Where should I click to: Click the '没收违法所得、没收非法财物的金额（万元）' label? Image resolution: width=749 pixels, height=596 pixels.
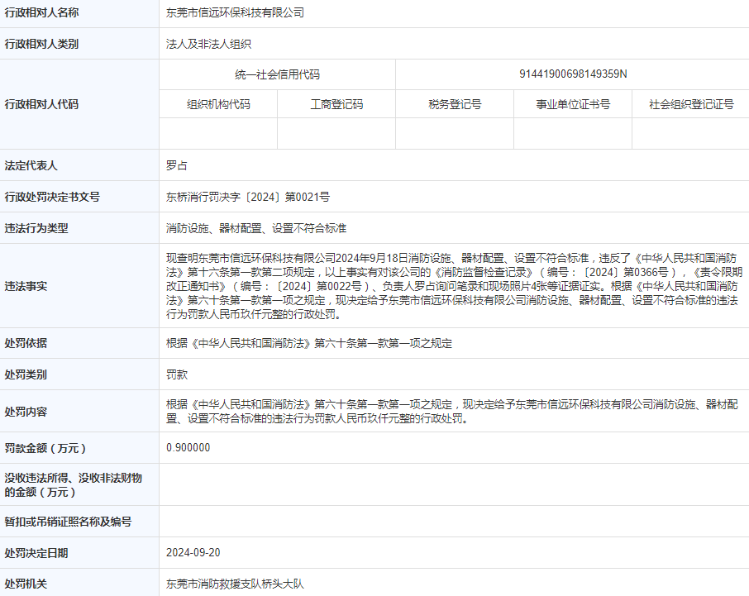[73, 484]
